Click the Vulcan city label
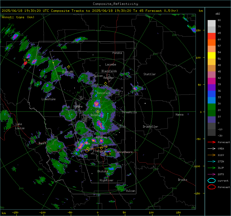The height and width of the screenshot is (216, 231). [130, 191]
